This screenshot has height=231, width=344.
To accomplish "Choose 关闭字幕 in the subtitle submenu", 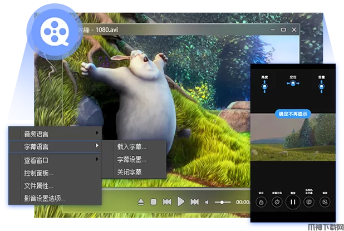I will tap(129, 172).
